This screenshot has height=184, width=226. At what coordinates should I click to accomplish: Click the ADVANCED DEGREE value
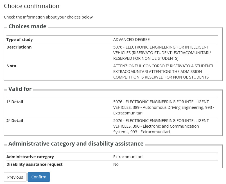click(131, 40)
